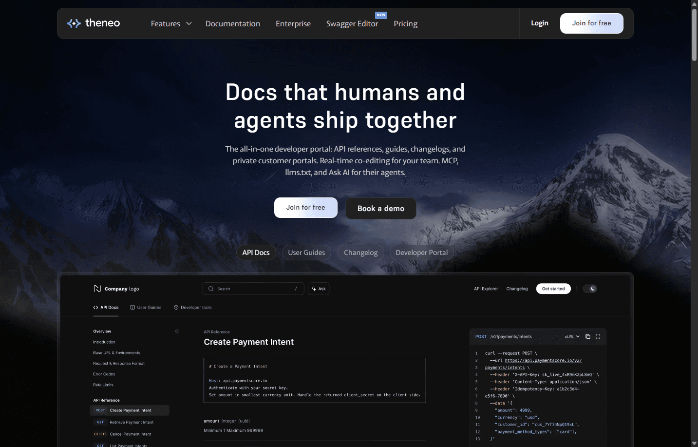Switch to the User Guides pill tab
The image size is (698, 447).
coord(306,253)
